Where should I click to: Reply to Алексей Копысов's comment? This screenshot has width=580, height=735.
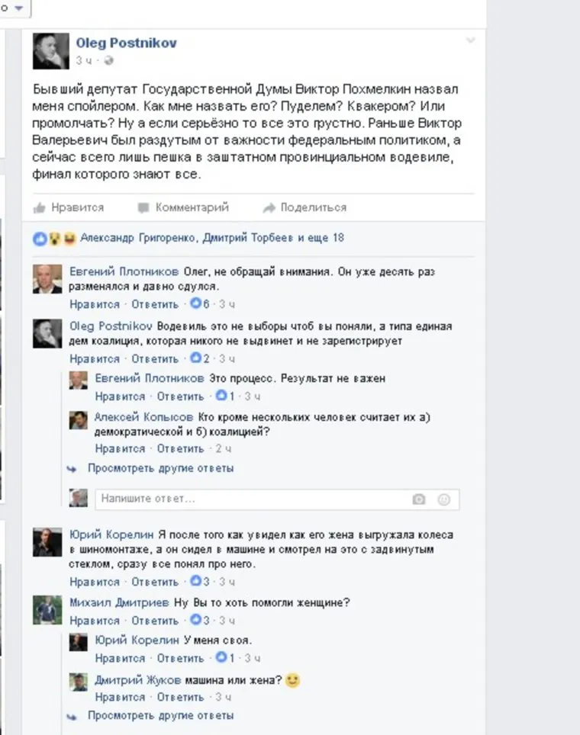click(x=180, y=449)
